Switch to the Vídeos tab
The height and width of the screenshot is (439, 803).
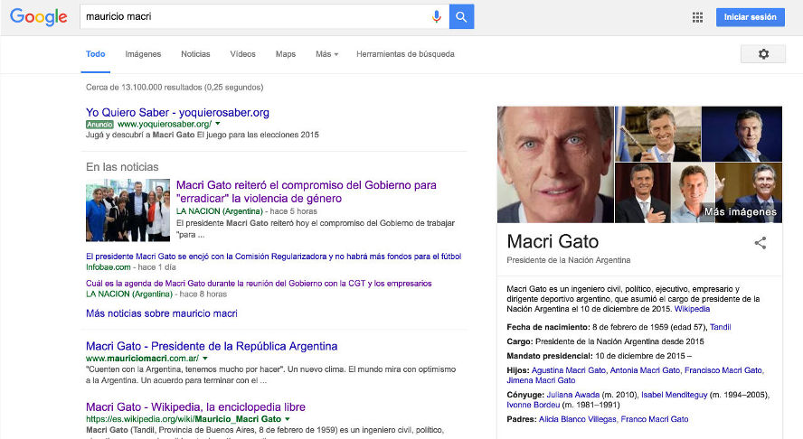coord(242,54)
